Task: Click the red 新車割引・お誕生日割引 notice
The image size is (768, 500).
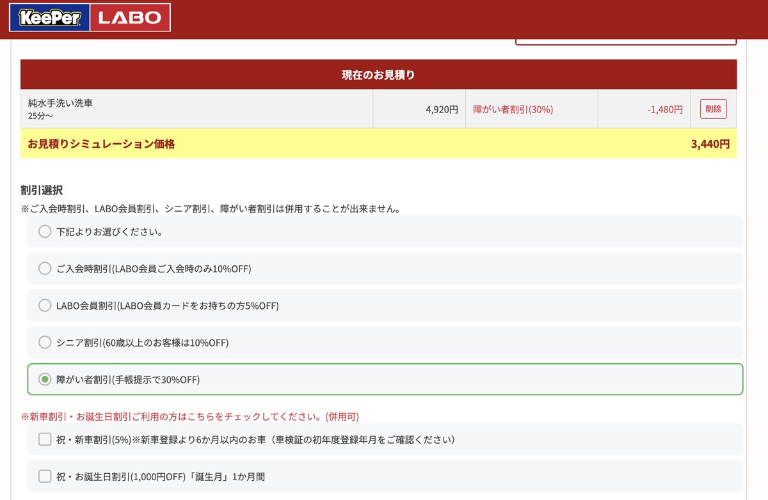Action: (190, 417)
